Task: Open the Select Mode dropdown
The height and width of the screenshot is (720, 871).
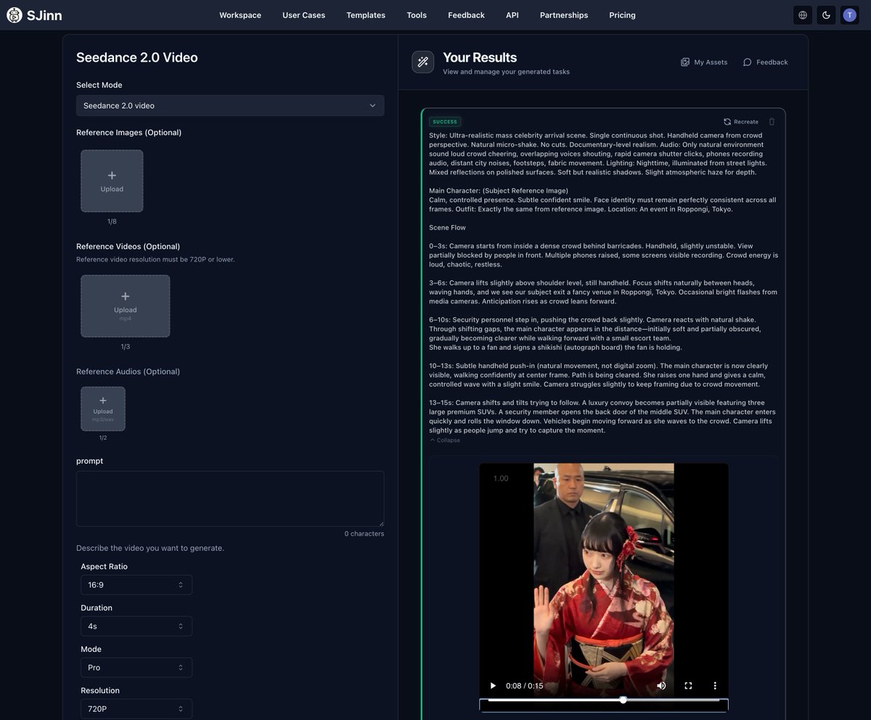Action: coord(230,105)
